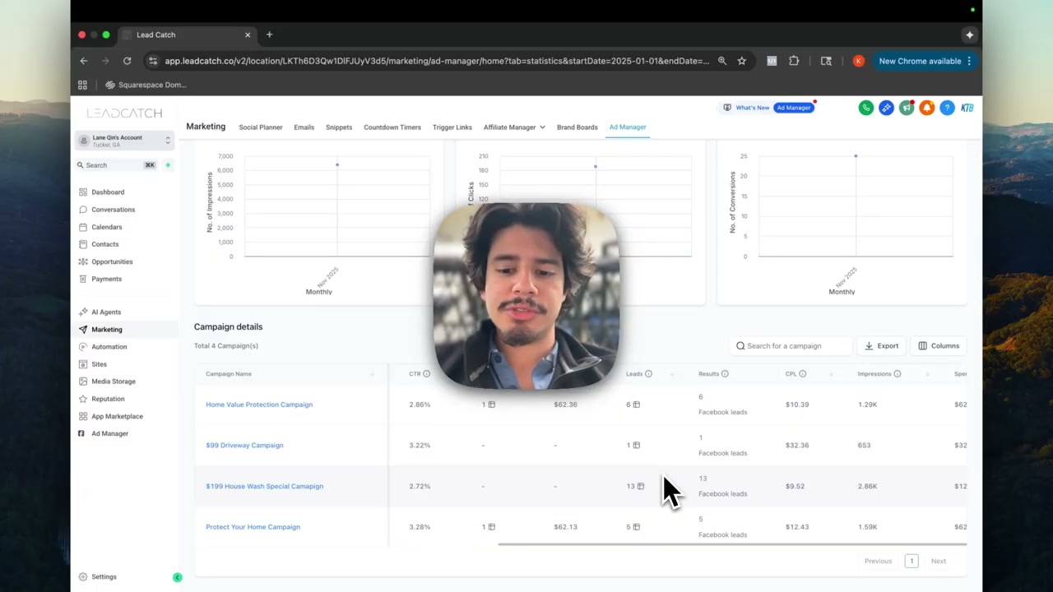The width and height of the screenshot is (1053, 592).
Task: Open Protect Your Home Campaign link
Action: click(x=253, y=527)
